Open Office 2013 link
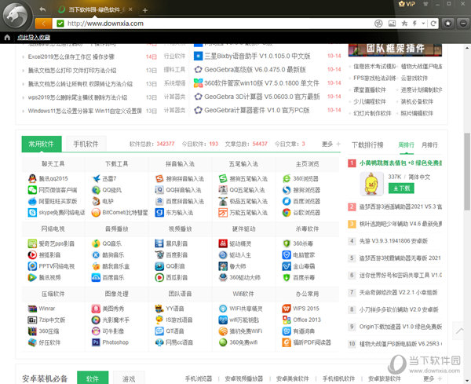The image size is (471, 384). pos(307,320)
